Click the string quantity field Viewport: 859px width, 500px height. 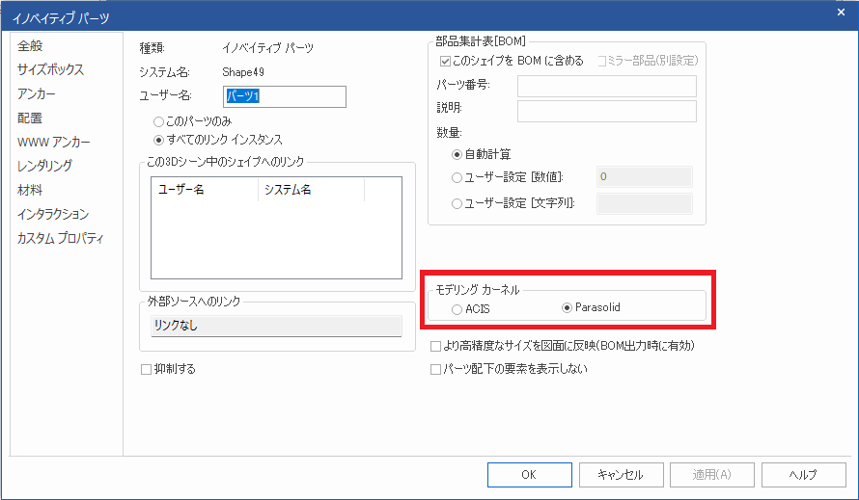[645, 203]
